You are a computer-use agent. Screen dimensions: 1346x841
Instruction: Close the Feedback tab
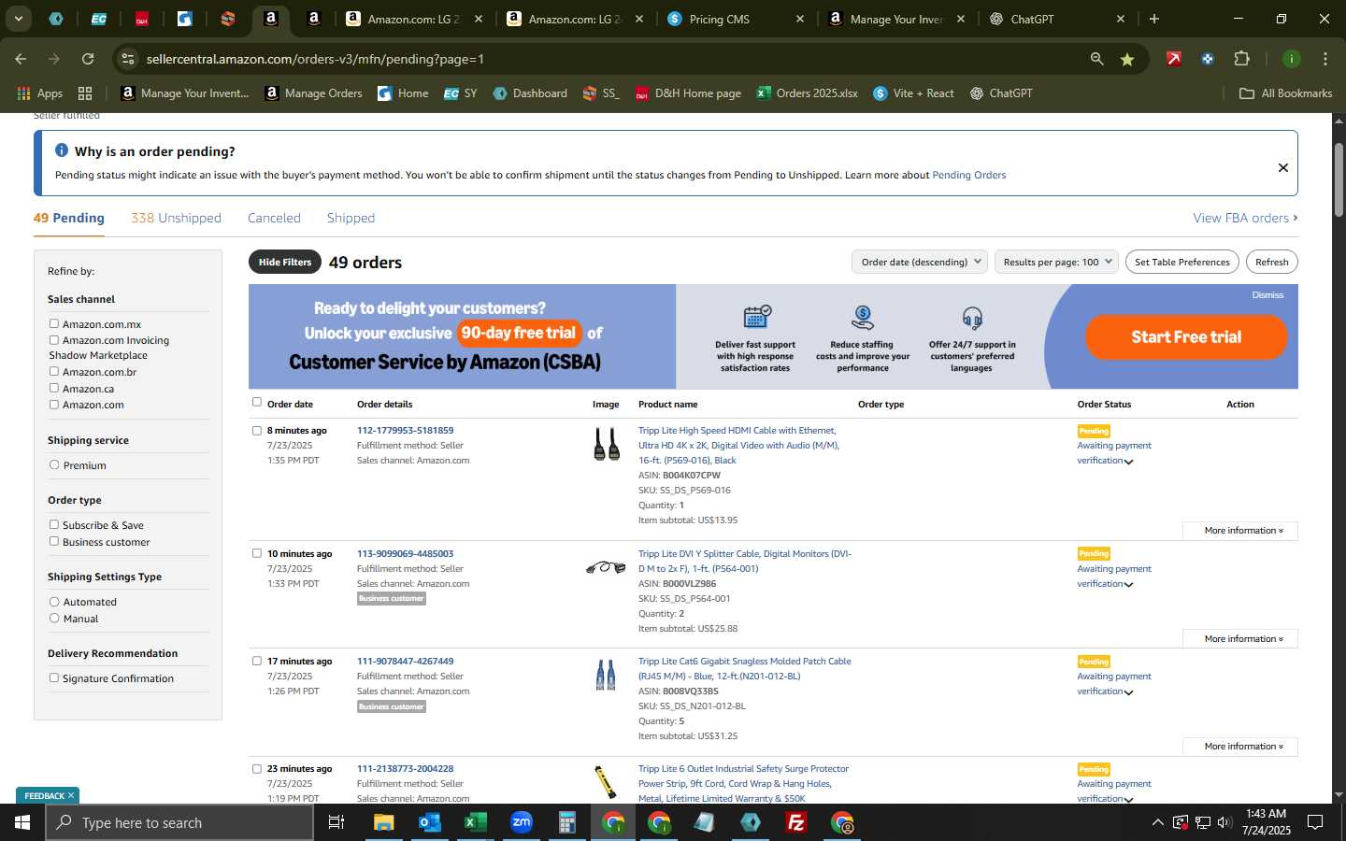[70, 795]
